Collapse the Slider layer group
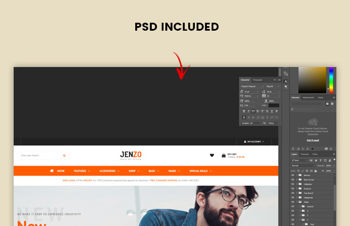 (297, 202)
